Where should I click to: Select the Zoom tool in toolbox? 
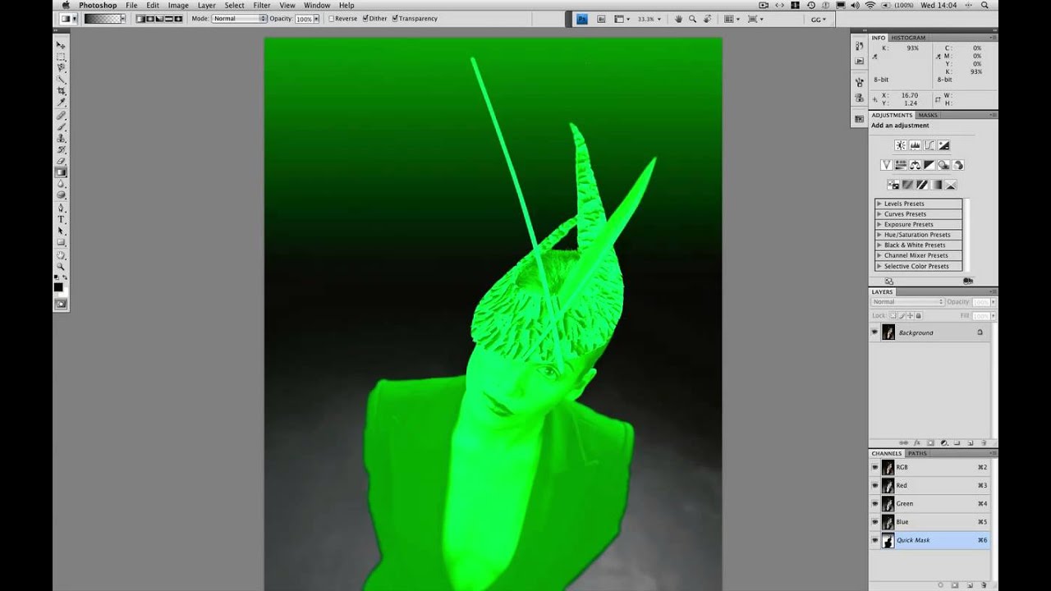[x=61, y=267]
